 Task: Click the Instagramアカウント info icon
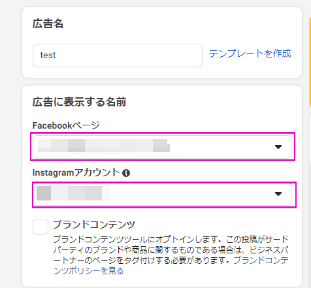coord(126,173)
